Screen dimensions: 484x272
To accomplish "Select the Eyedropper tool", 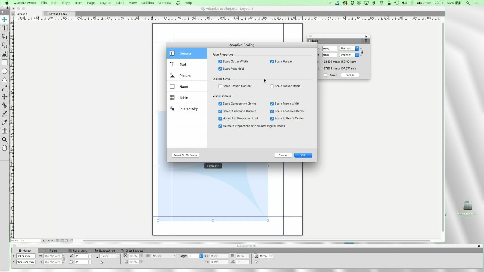I will coord(5,122).
